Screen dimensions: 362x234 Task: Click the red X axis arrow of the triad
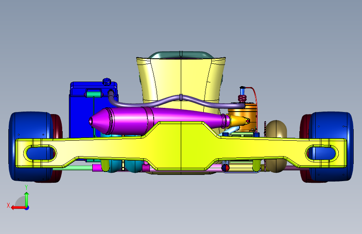[x=18, y=208]
